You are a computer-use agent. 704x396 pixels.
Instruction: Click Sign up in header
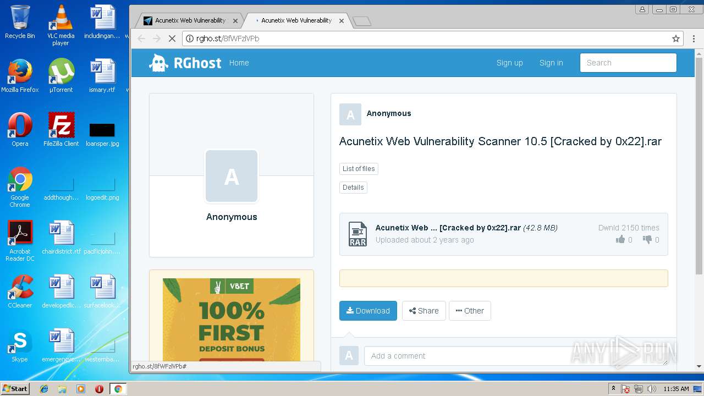pos(510,63)
